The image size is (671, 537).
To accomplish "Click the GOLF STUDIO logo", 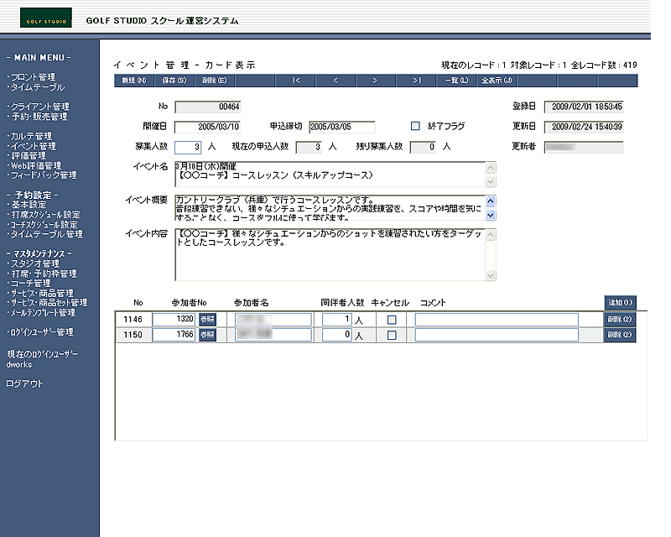I will coord(46,18).
